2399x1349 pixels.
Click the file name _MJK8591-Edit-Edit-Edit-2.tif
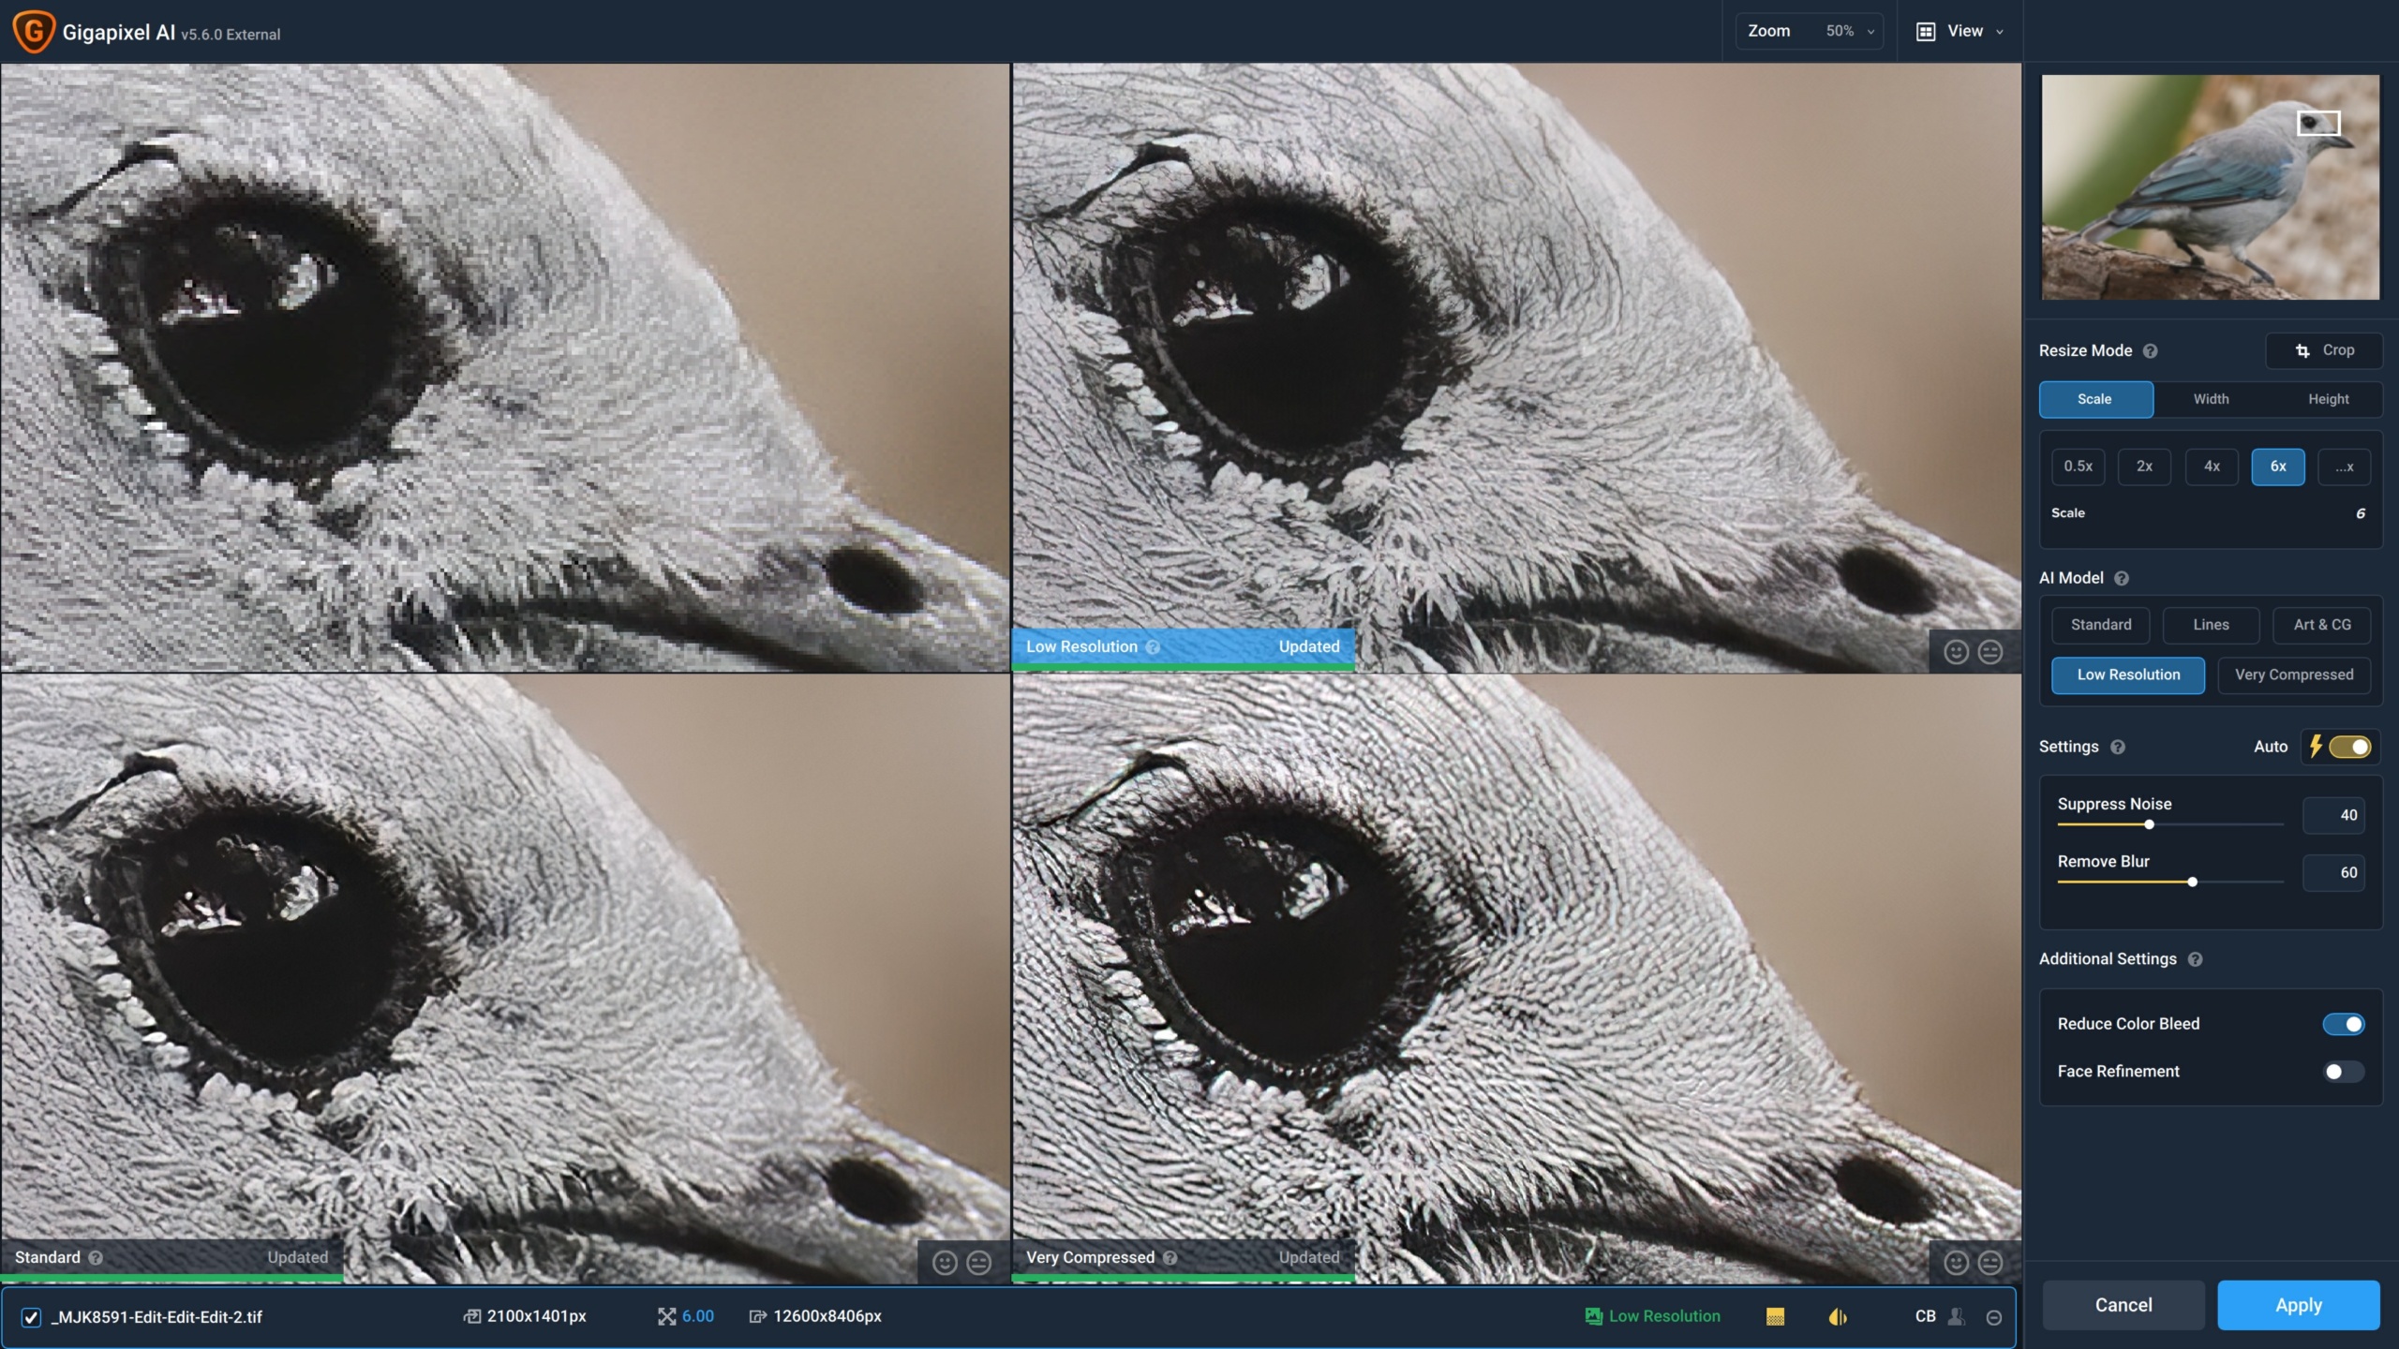tap(156, 1318)
